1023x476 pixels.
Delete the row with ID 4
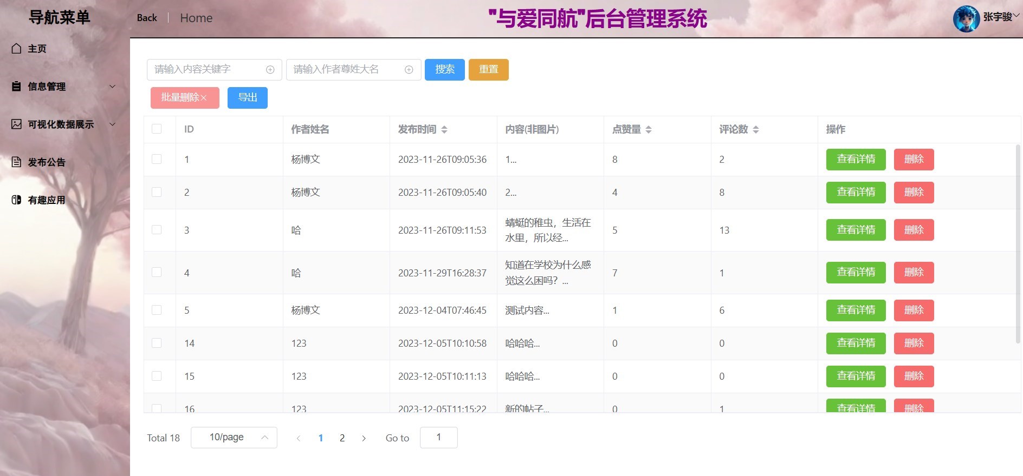click(x=914, y=273)
